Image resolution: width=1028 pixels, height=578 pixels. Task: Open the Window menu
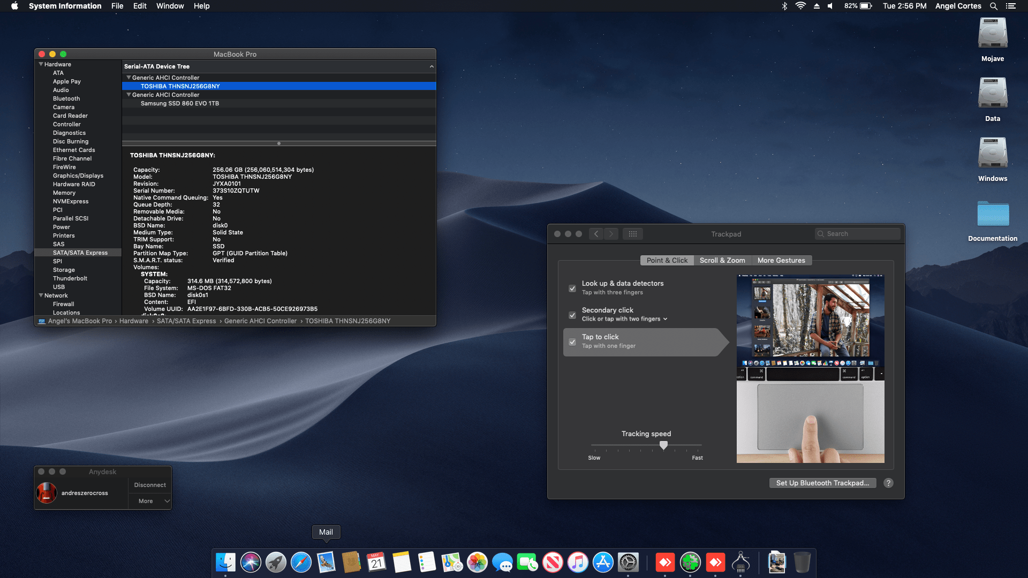(x=170, y=6)
